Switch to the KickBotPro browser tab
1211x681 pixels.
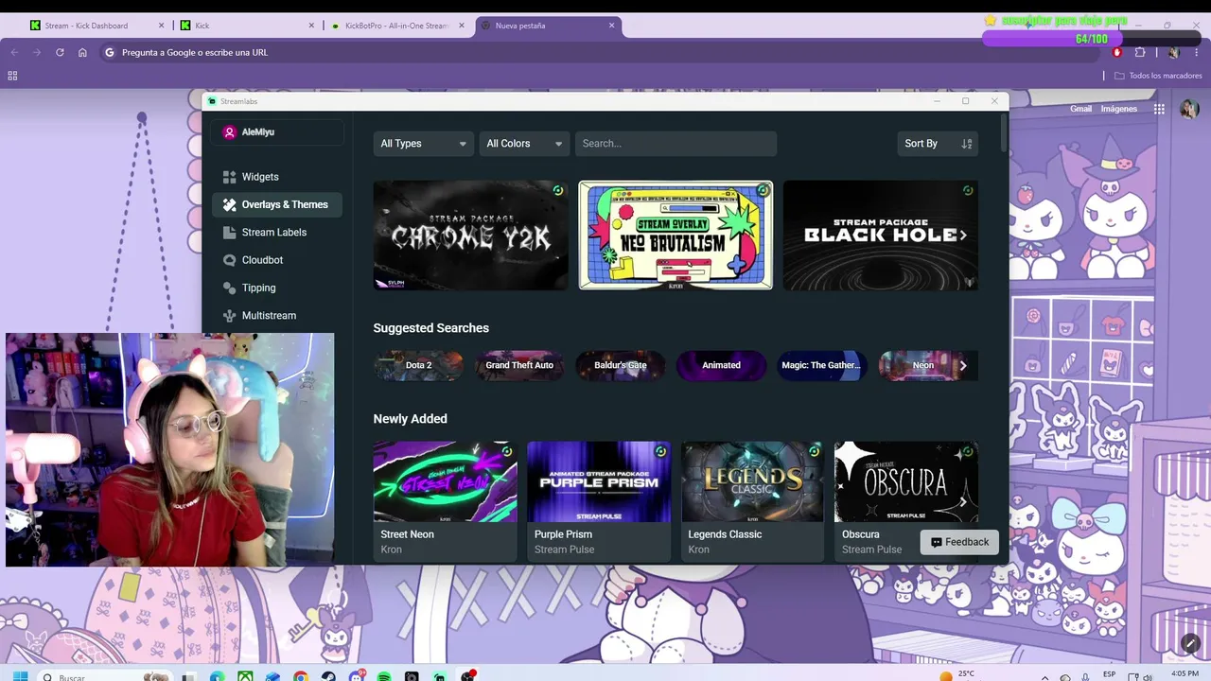coord(397,26)
